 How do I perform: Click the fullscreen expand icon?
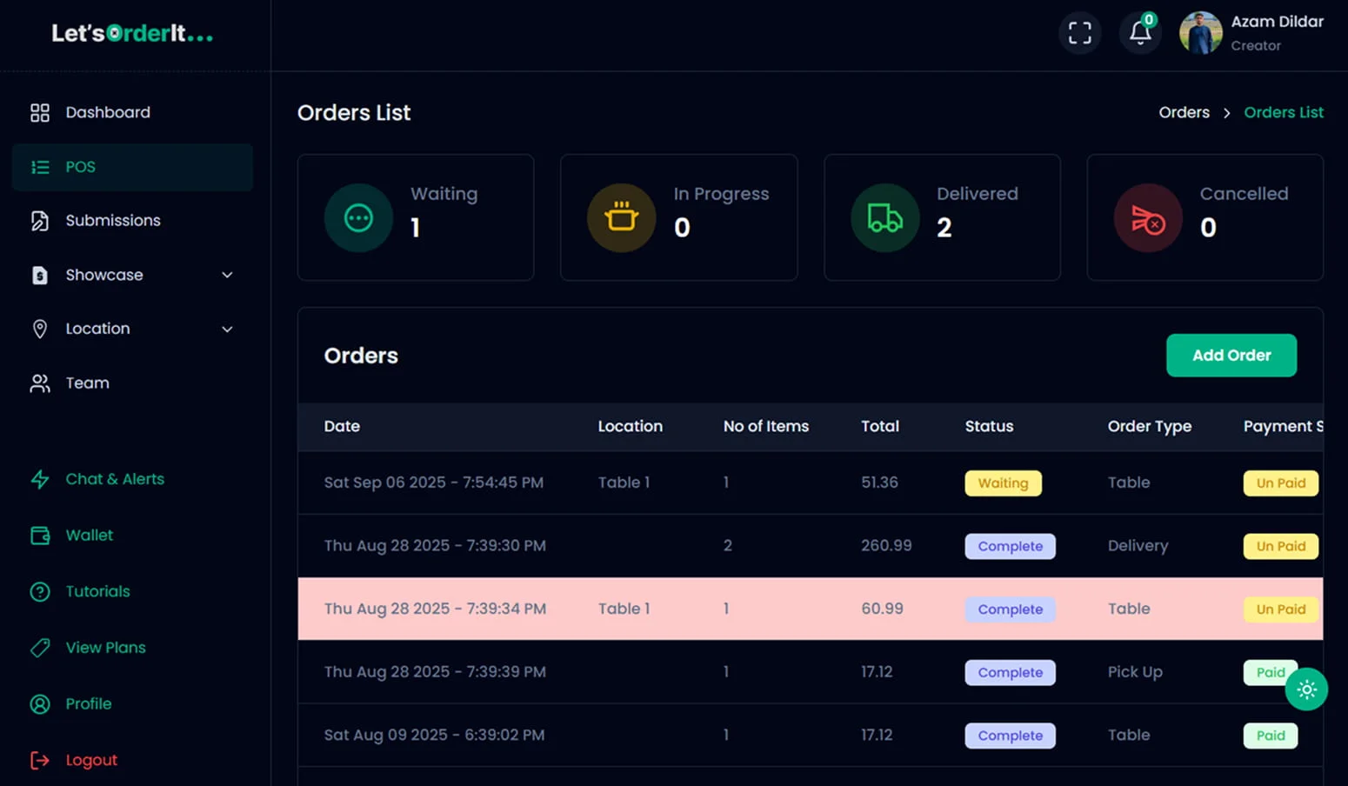click(x=1080, y=32)
